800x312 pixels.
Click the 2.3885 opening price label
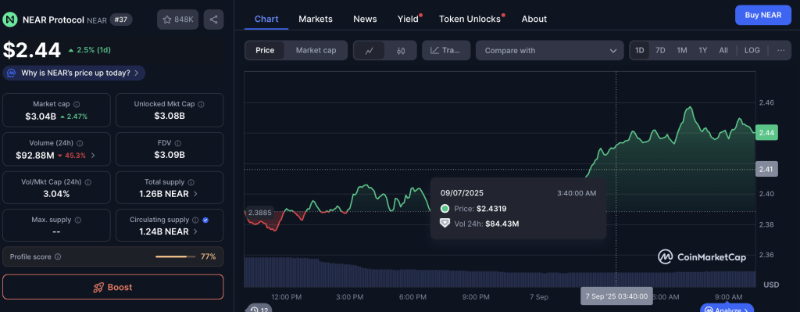click(260, 212)
